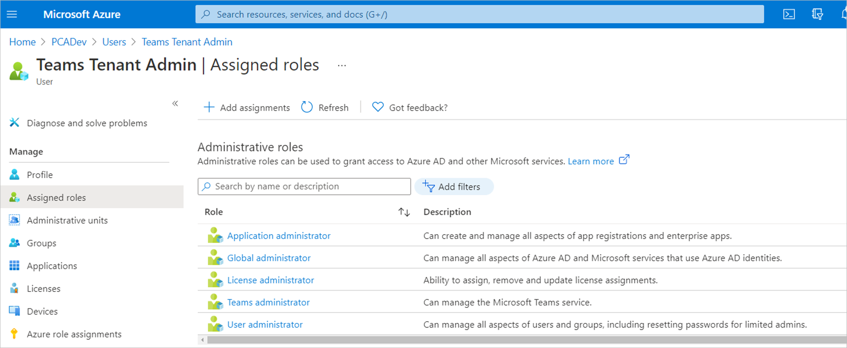Click the horizontal scrollbar below the table
847x348 pixels.
coord(527,340)
